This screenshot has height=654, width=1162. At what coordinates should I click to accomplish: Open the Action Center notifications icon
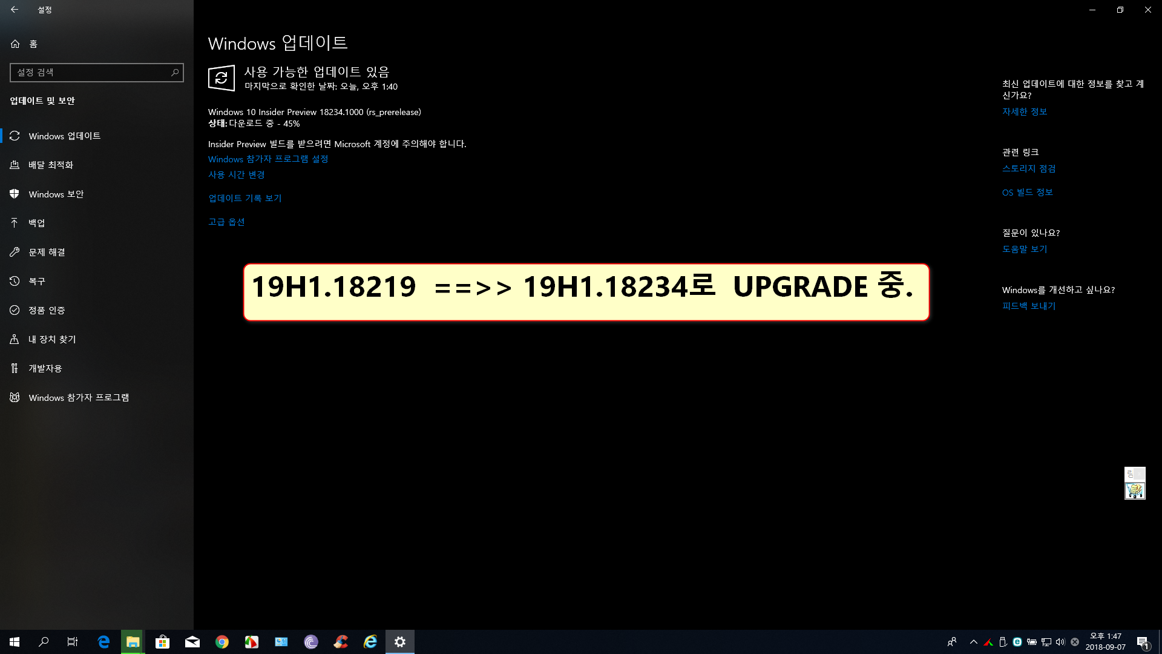pos(1143,642)
